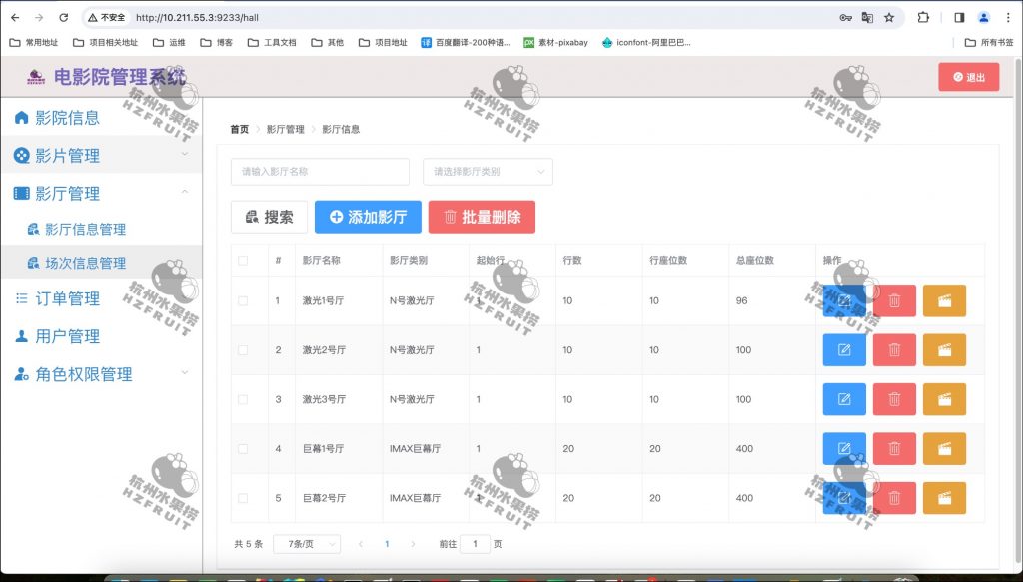The width and height of the screenshot is (1023, 582).
Task: Check the row checkbox for 激光1号厅
Action: (242, 298)
